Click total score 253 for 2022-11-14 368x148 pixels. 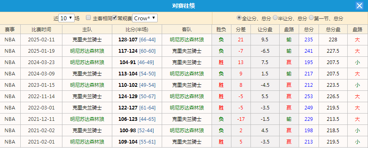[x=308, y=97]
